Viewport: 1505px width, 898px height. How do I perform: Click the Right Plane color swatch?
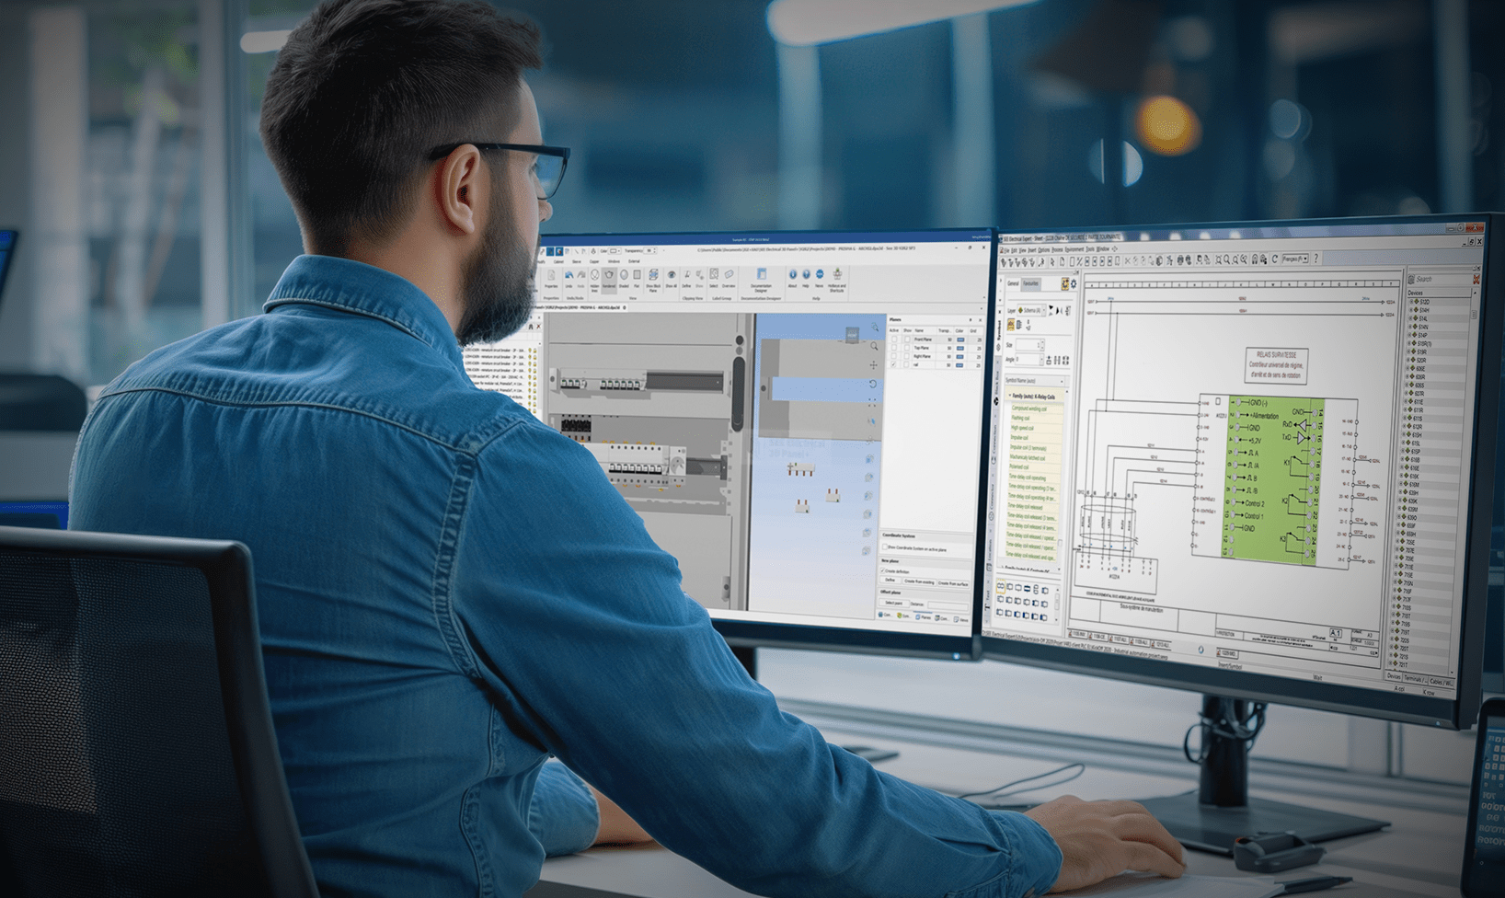coord(960,356)
